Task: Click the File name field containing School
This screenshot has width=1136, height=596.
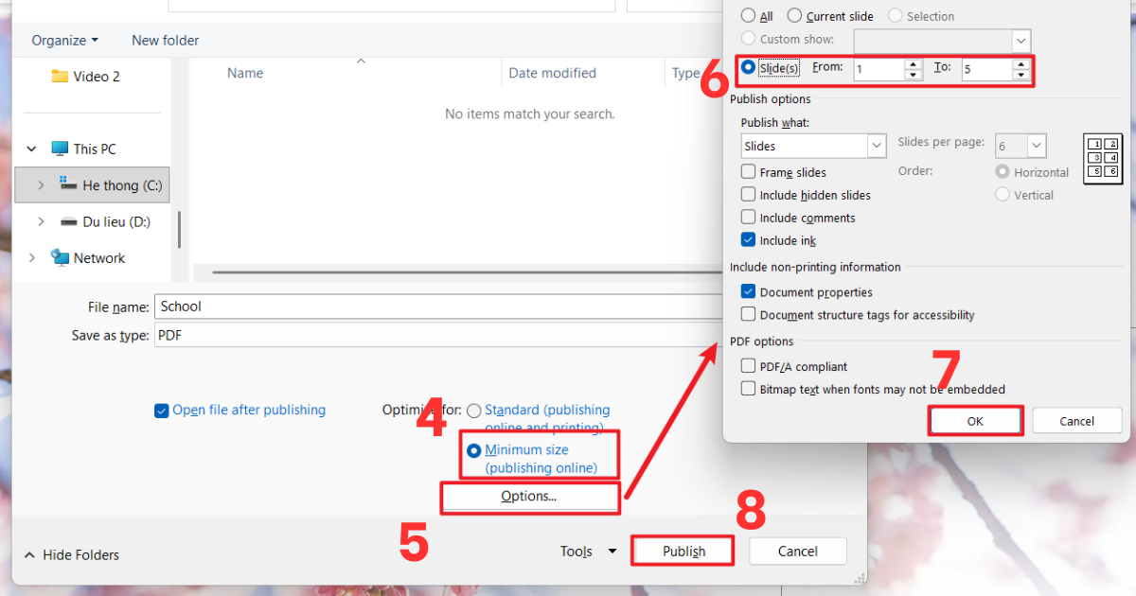Action: point(439,307)
